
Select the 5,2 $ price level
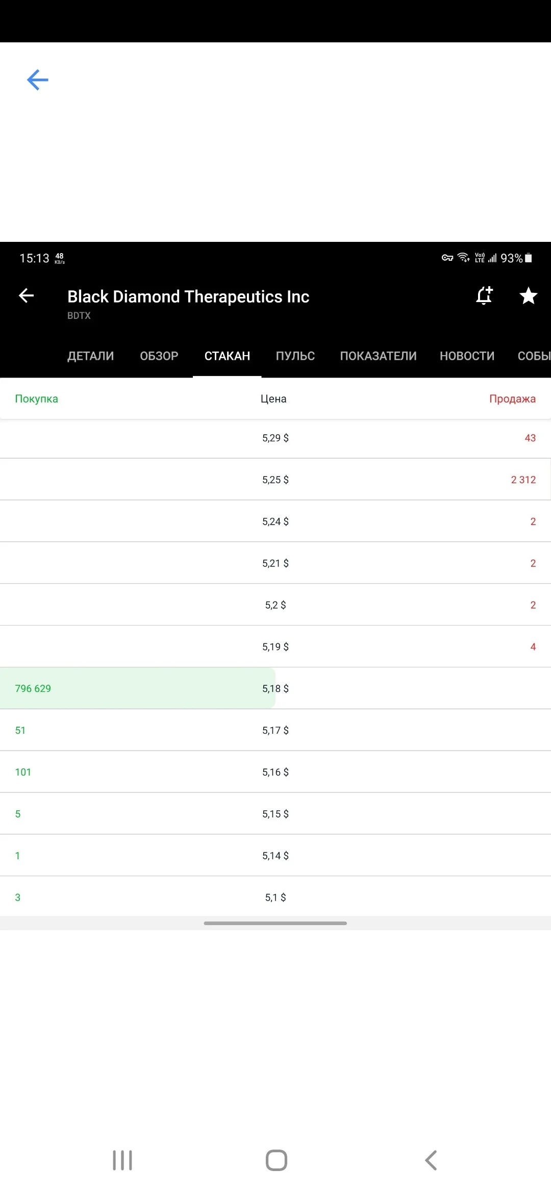275,605
